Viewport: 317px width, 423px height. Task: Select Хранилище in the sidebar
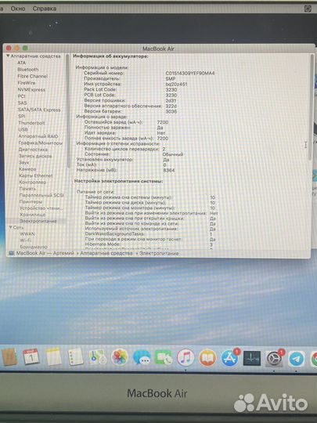pyautogui.click(x=33, y=215)
